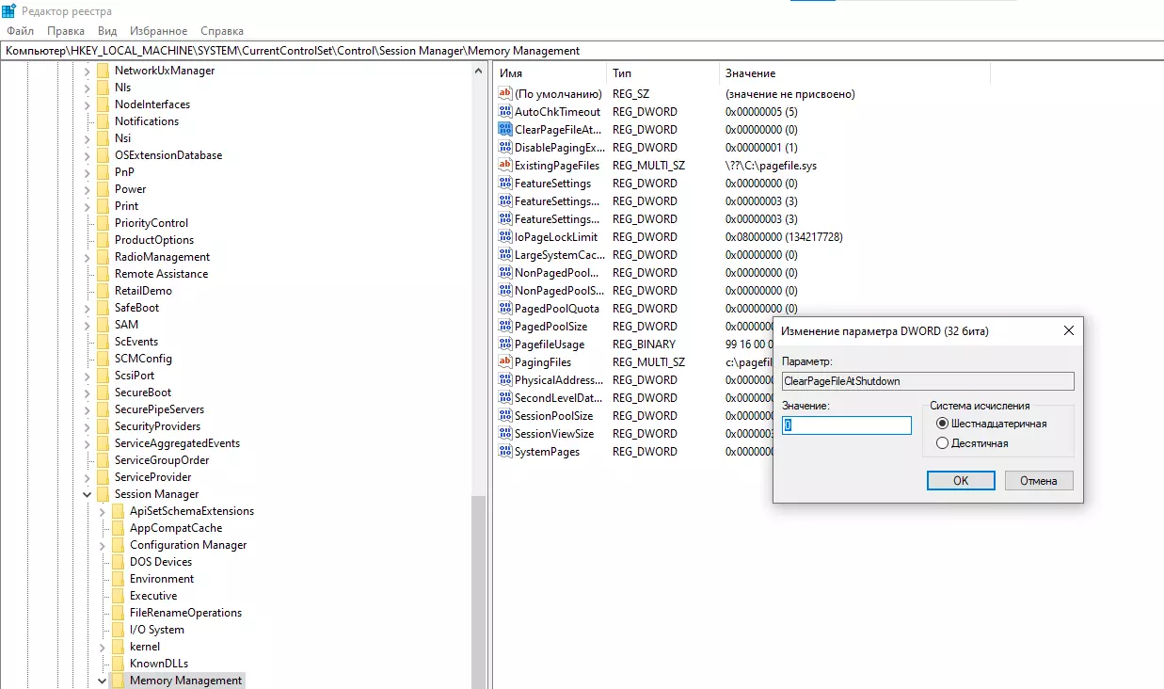
Task: Select the I/O System tree item
Action: click(157, 630)
